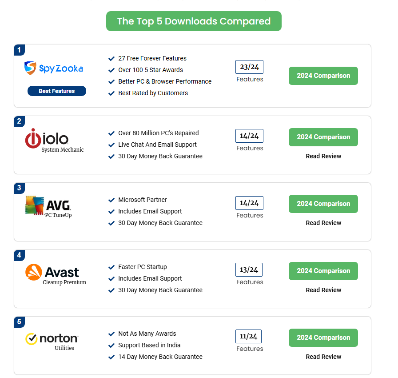The width and height of the screenshot is (398, 378).
Task: Click The Top 5 Downloads Compared heading
Action: [x=194, y=21]
